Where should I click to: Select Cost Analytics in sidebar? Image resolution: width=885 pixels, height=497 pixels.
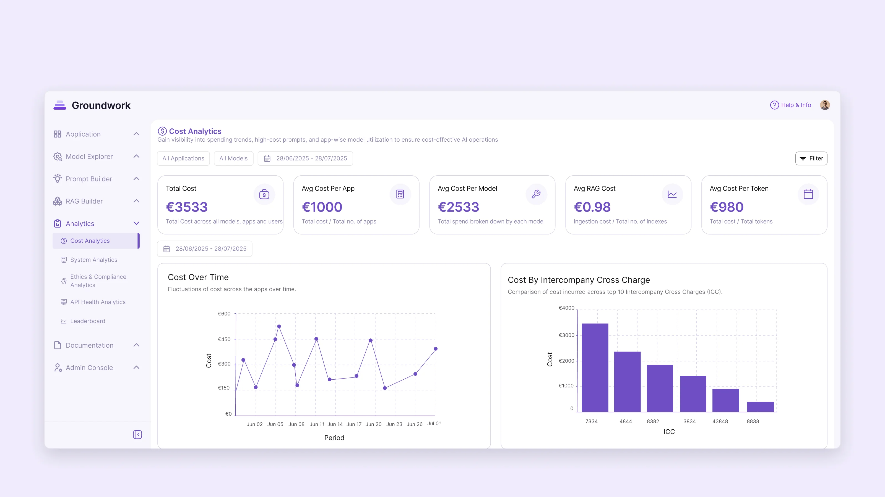click(x=96, y=241)
